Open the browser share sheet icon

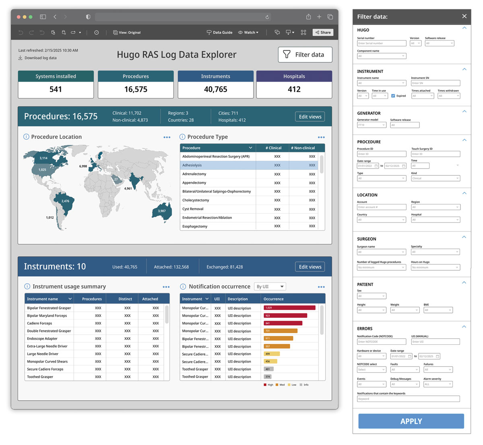coord(308,16)
